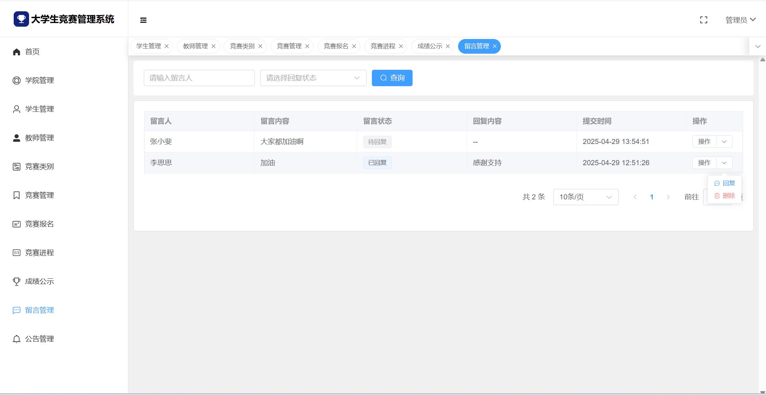Click bookmark icon for 竞赛管理 in sidebar
The height and width of the screenshot is (395, 766).
pos(16,195)
